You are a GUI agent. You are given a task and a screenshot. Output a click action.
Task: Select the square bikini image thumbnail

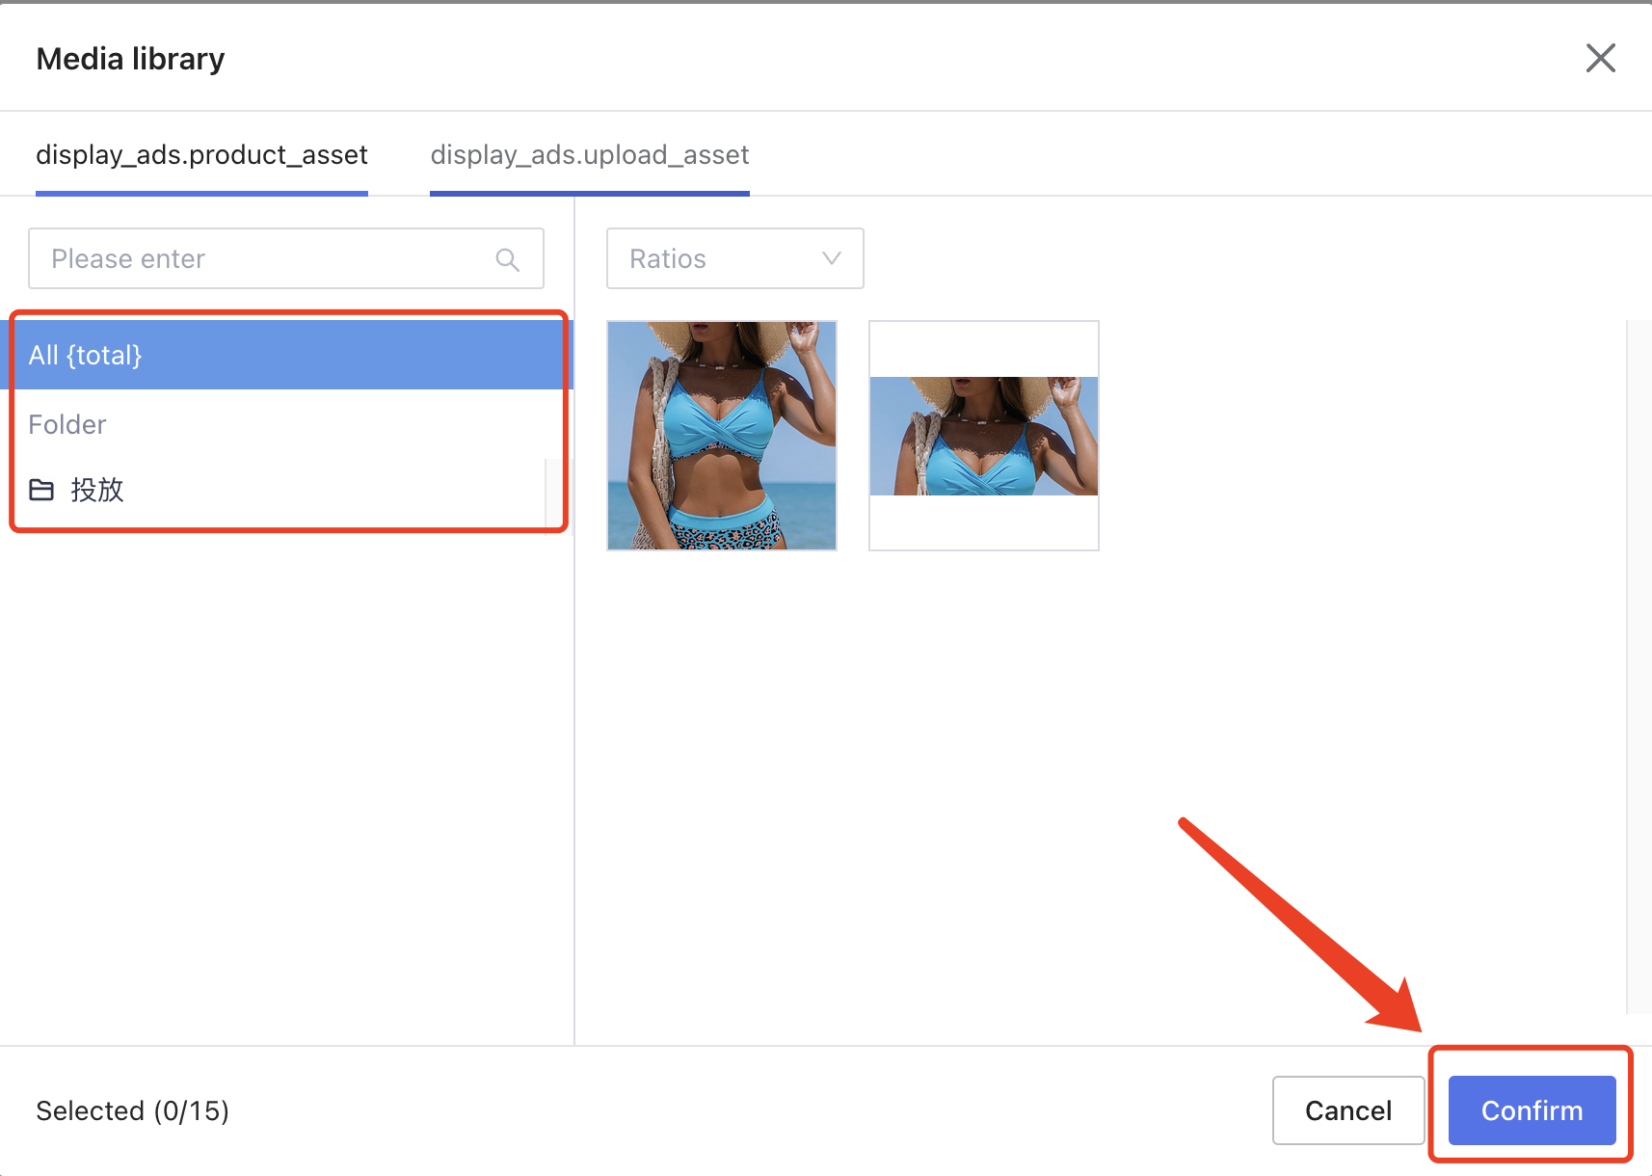tap(722, 436)
